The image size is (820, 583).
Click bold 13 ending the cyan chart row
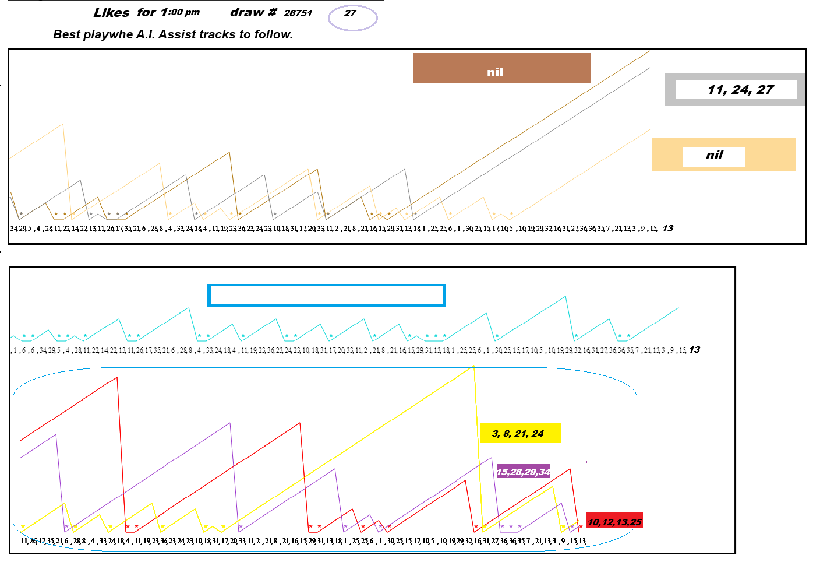(x=694, y=350)
